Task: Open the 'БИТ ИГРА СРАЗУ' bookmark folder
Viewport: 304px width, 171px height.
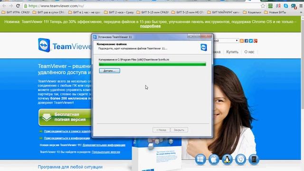Action: (x=16, y=12)
